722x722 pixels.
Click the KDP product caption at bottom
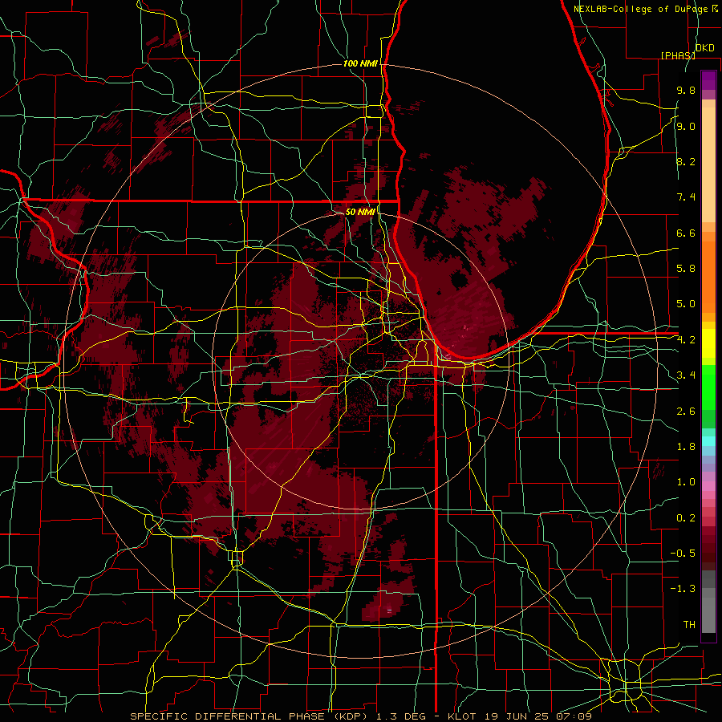(x=361, y=716)
